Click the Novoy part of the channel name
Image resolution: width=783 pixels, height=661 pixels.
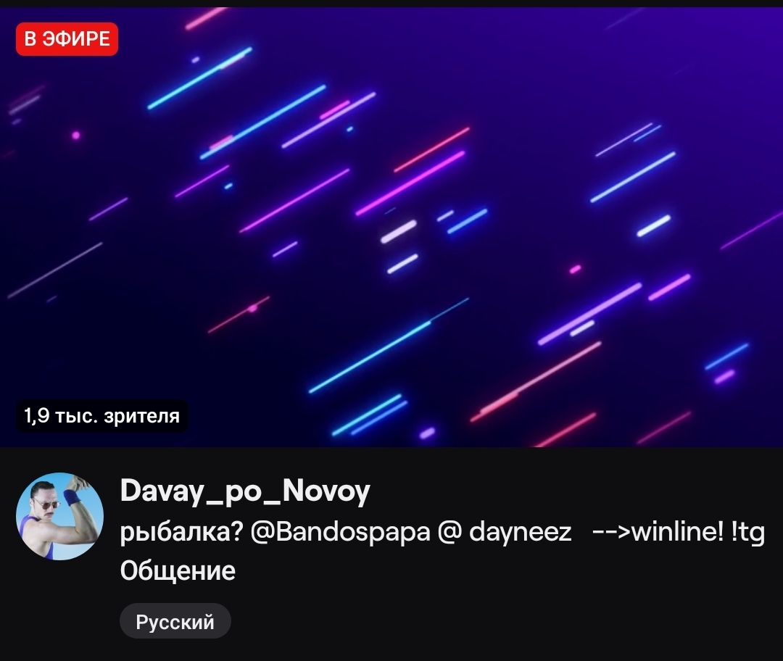[326, 491]
